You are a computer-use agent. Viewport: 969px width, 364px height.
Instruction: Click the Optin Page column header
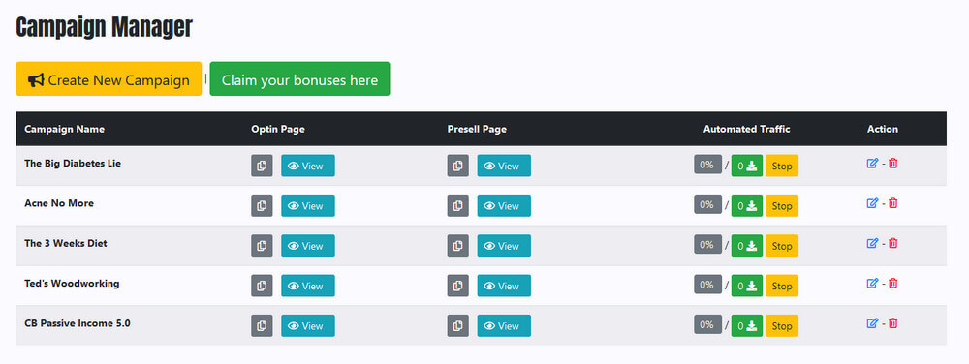(x=278, y=129)
